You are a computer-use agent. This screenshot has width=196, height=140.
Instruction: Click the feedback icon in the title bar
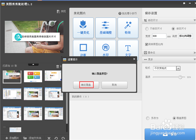184,3
